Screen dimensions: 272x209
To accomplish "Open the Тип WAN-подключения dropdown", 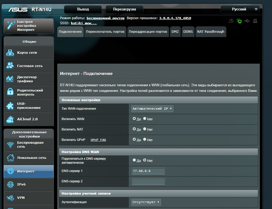I will [x=152, y=108].
